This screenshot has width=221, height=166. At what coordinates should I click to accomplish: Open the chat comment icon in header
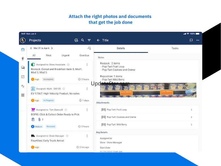click(191, 40)
